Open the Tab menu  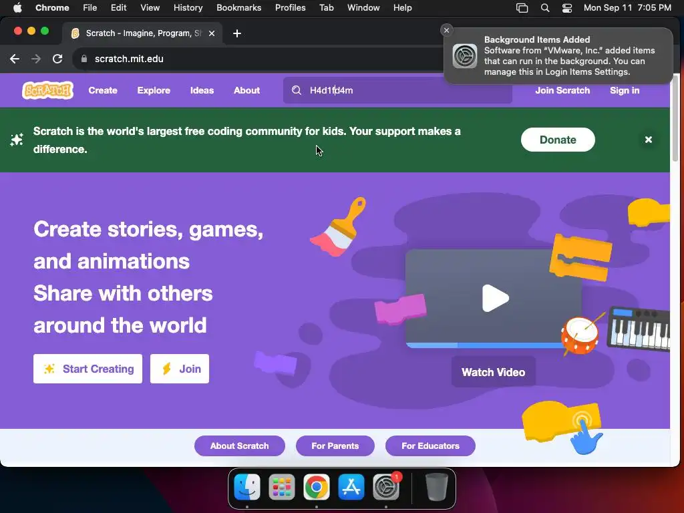326,8
